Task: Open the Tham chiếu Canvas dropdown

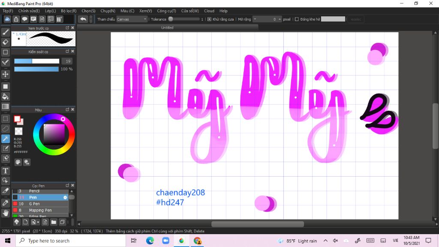Action: [132, 19]
